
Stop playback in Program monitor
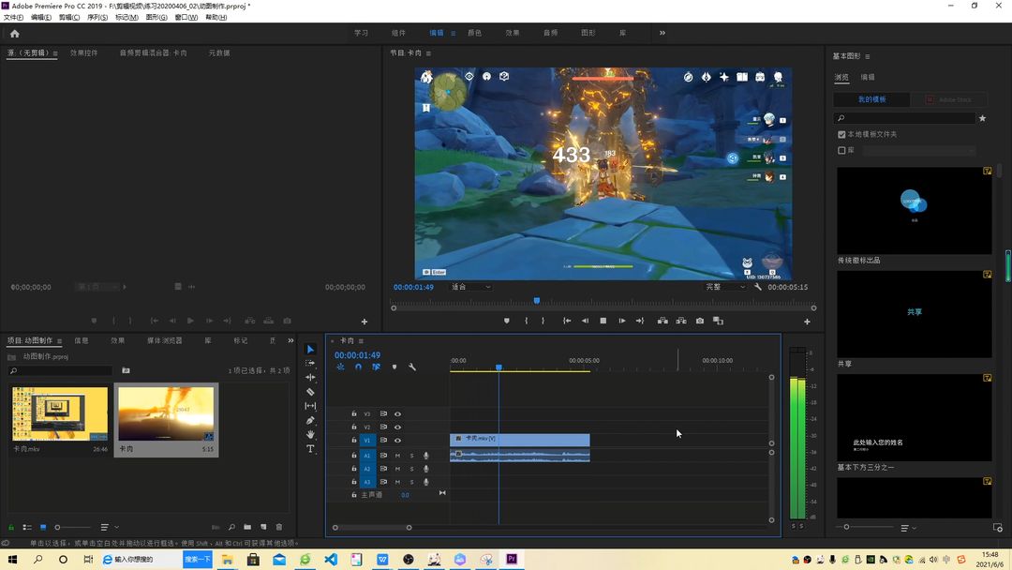point(603,321)
